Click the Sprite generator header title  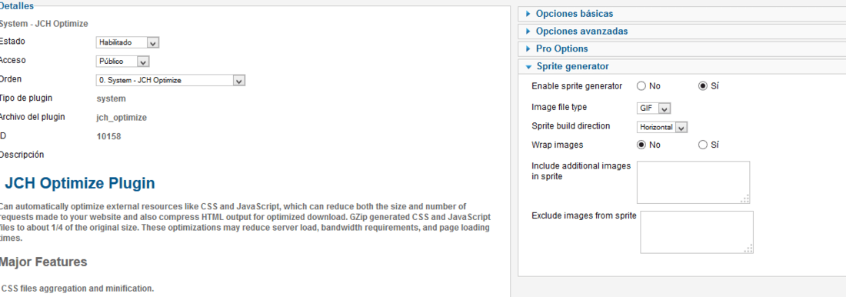[x=572, y=66]
